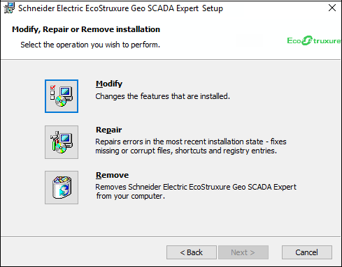Click 'Select the operation you wish to perform' text

90,45
